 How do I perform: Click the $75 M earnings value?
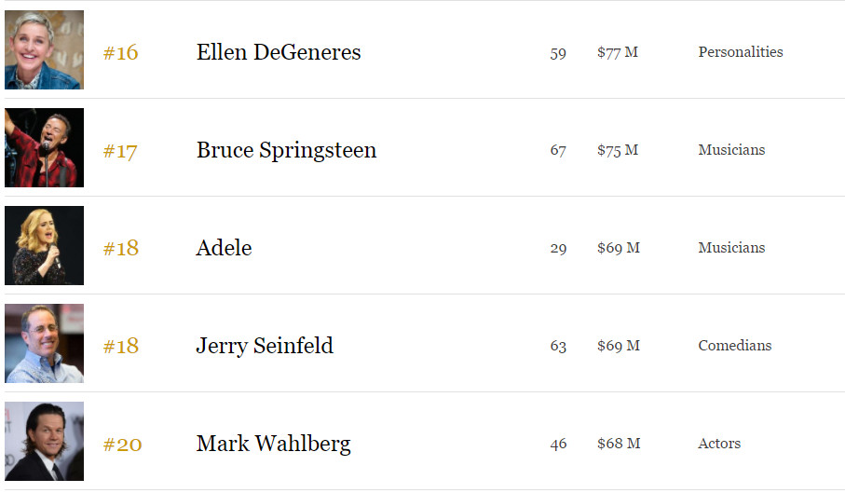pyautogui.click(x=618, y=150)
